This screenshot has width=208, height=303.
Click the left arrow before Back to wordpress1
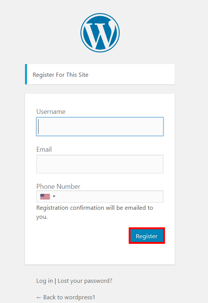[39, 297]
